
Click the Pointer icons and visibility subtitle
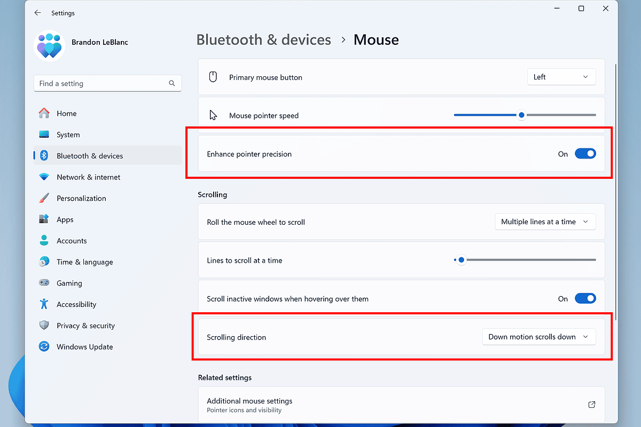(x=244, y=410)
